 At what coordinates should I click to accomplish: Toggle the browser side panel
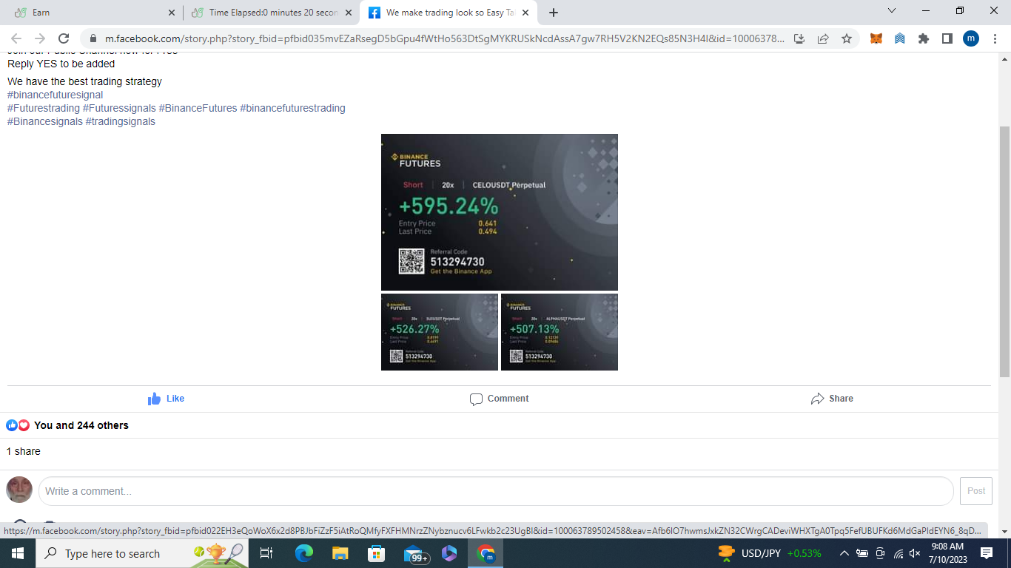[x=947, y=38]
